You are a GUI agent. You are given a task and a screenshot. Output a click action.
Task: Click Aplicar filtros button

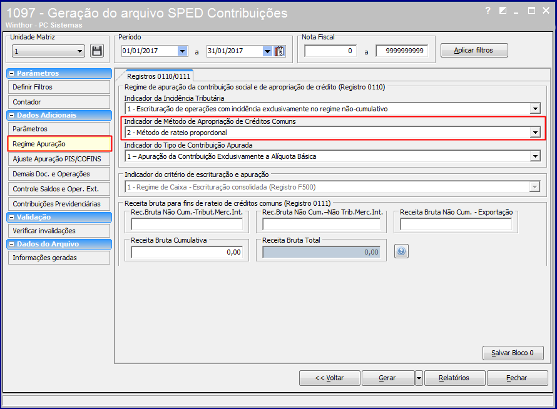[x=474, y=51]
